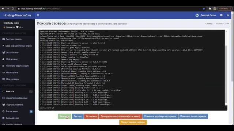Click the console scrollbar thumb
The height and width of the screenshot is (131, 234).
[x=226, y=74]
